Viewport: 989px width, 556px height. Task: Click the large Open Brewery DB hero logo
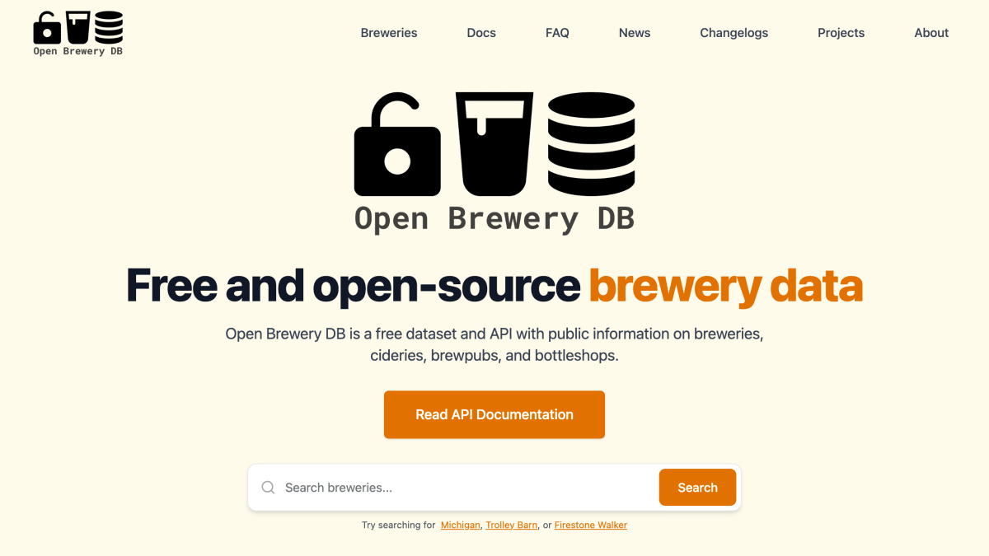(494, 163)
